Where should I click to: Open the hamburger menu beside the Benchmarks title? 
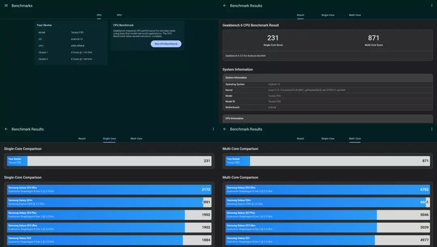point(6,6)
